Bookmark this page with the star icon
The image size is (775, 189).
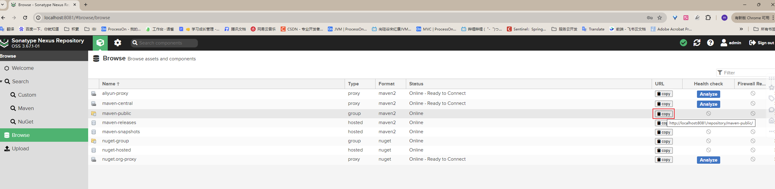point(660,18)
